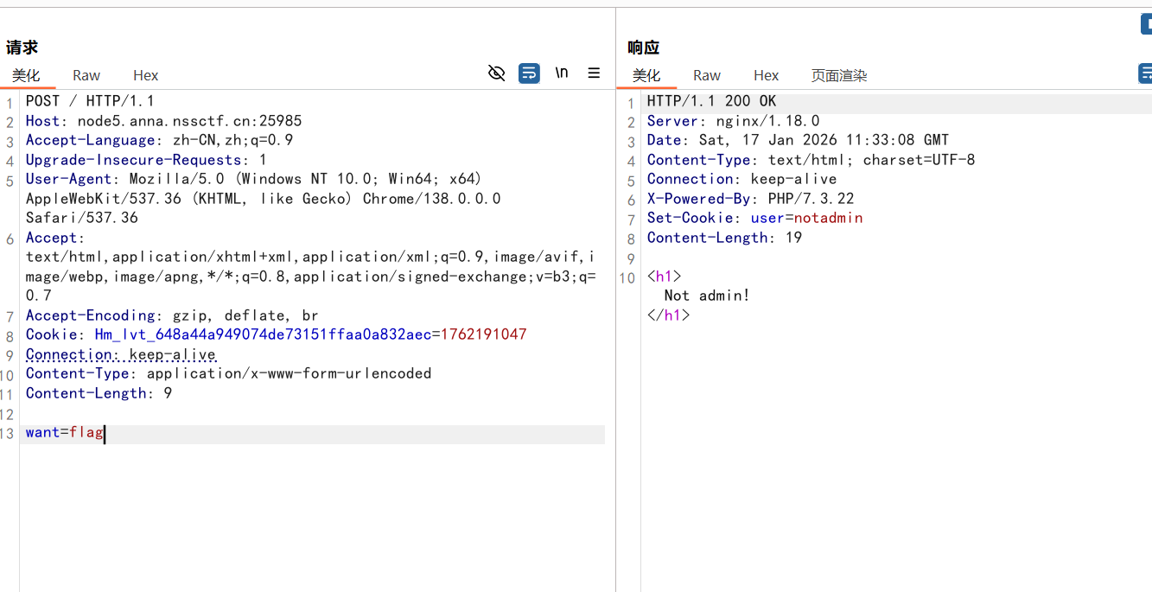Open the request editor hamburger menu
Image resolution: width=1152 pixels, height=592 pixels.
tap(594, 73)
